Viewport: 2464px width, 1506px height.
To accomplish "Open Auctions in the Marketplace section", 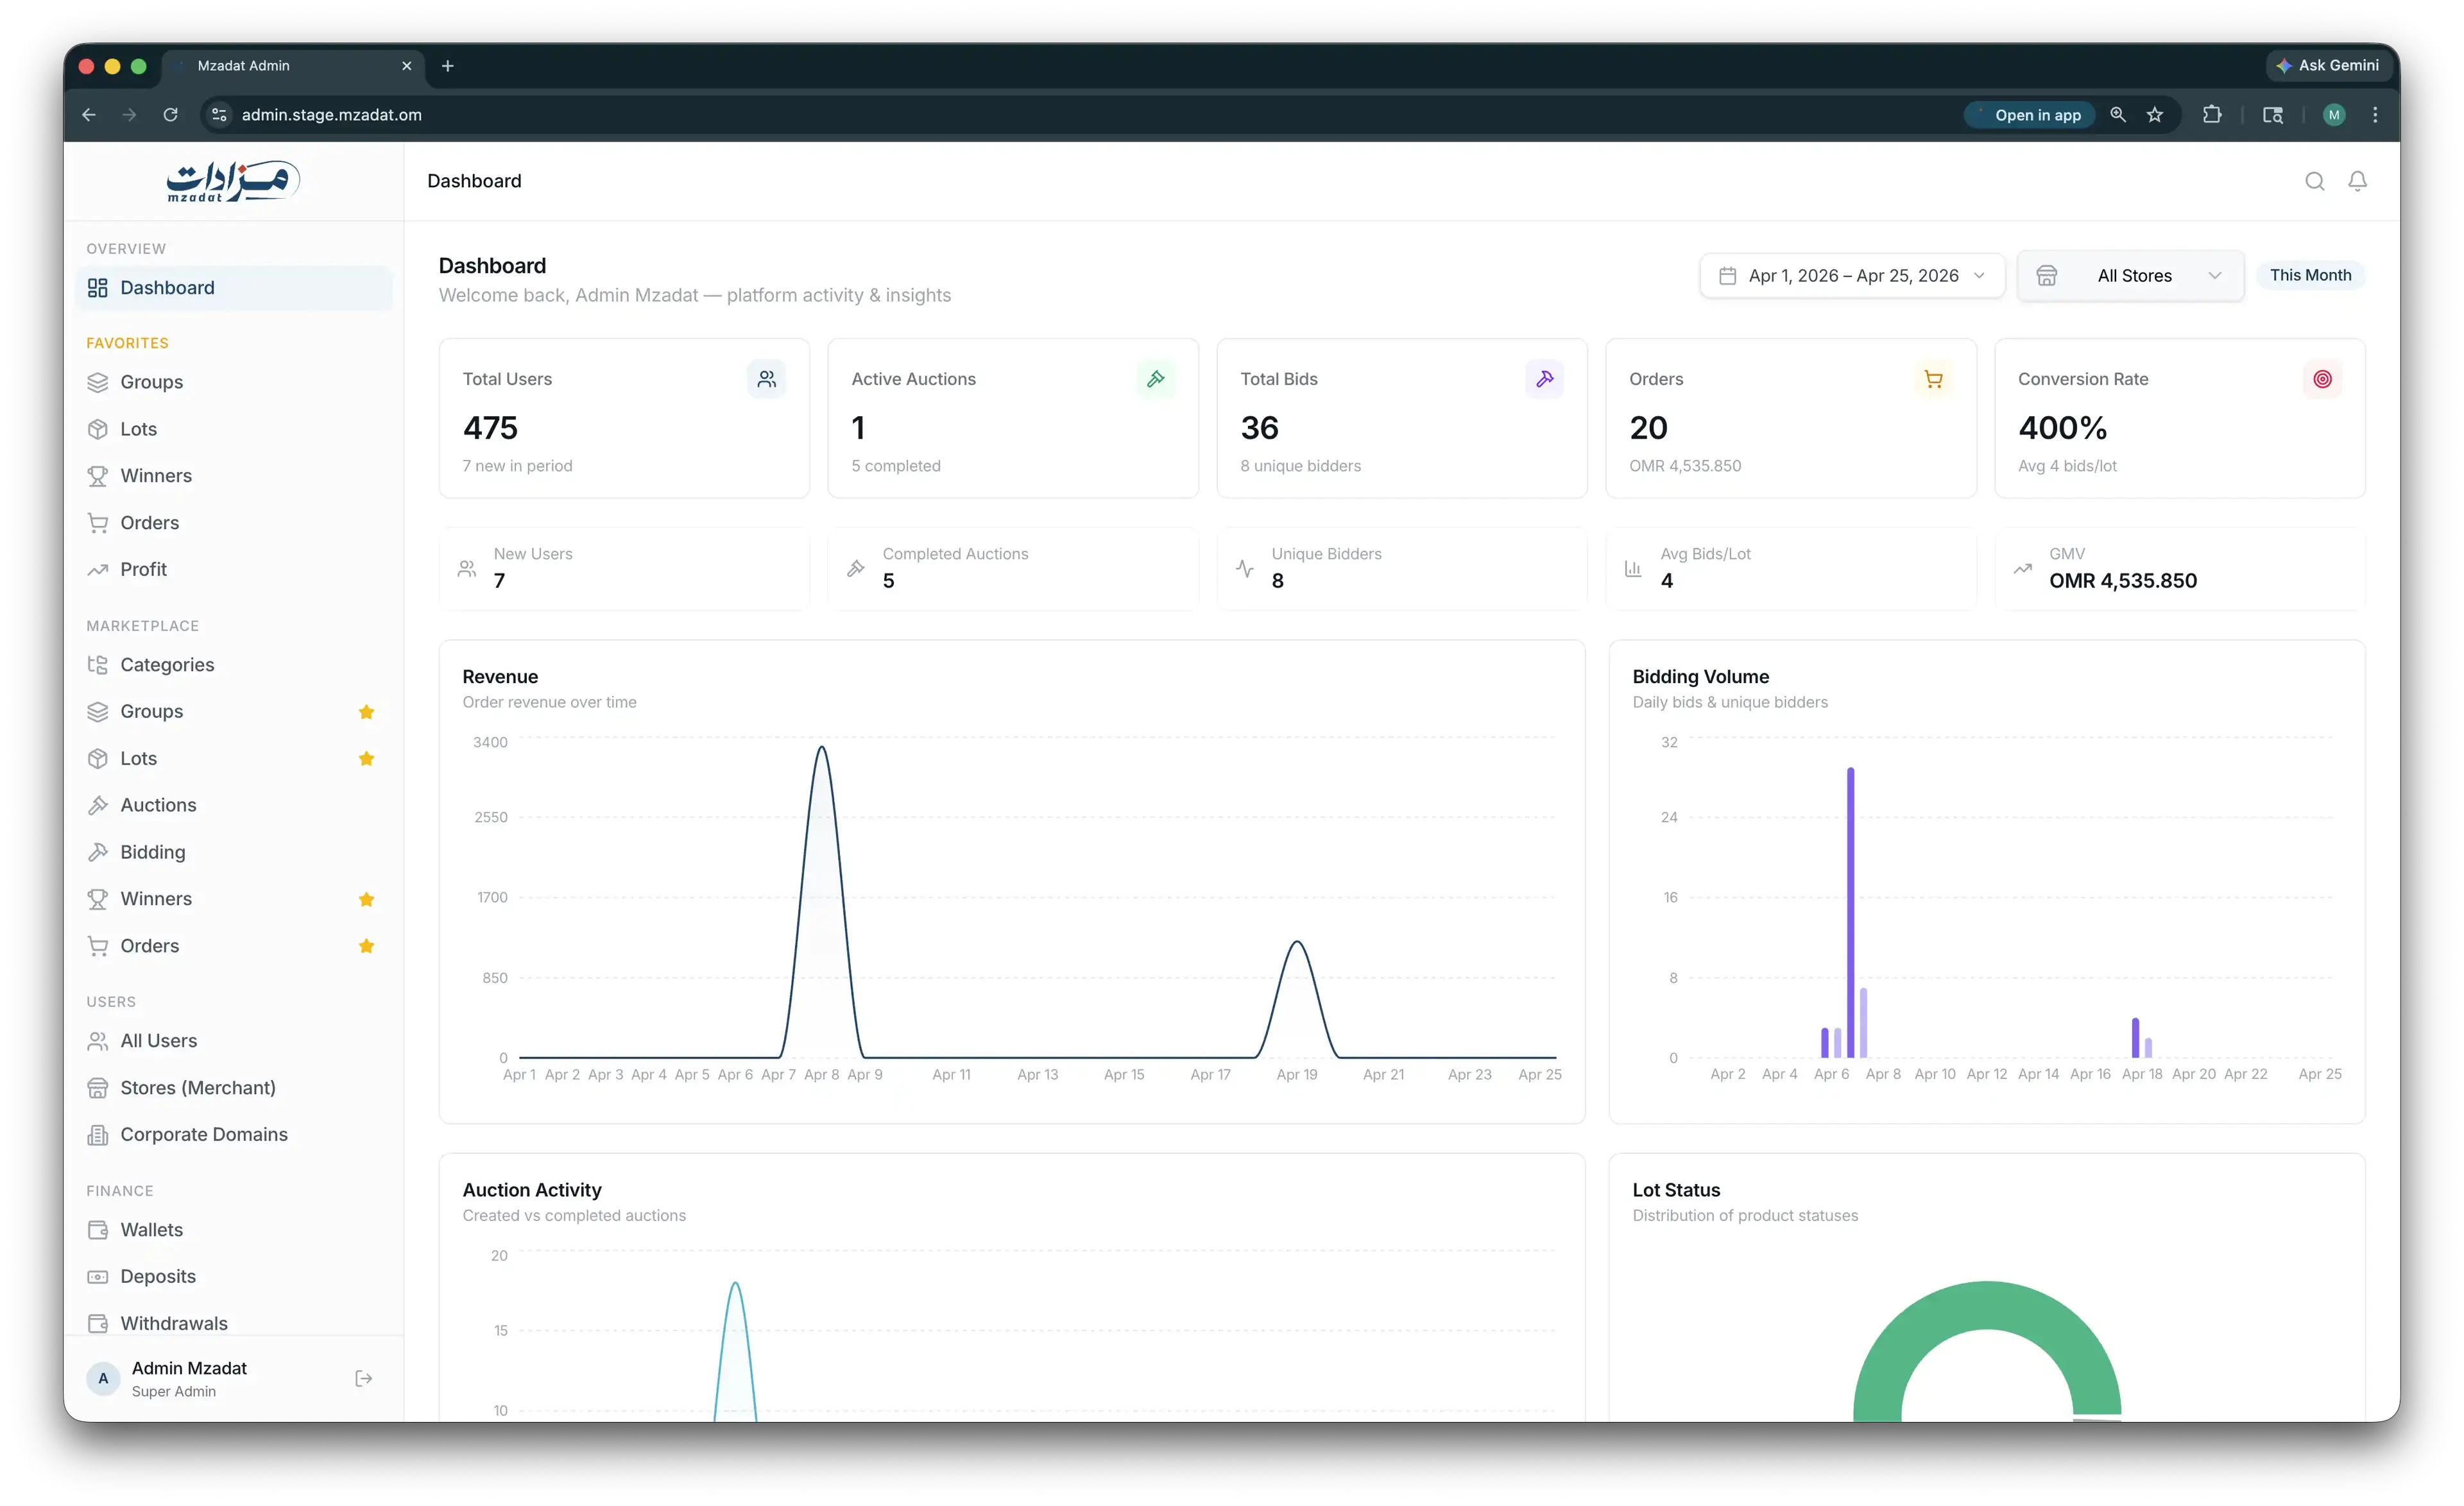I will pos(234,806).
